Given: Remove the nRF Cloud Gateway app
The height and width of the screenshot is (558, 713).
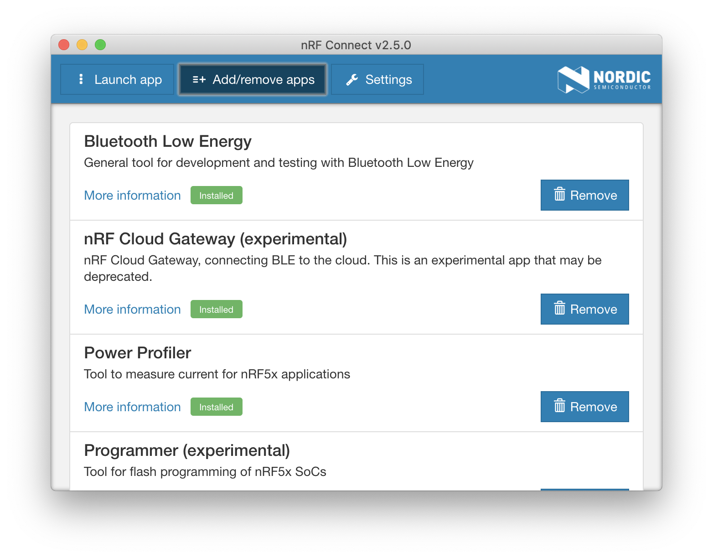Looking at the screenshot, I should click(x=584, y=309).
